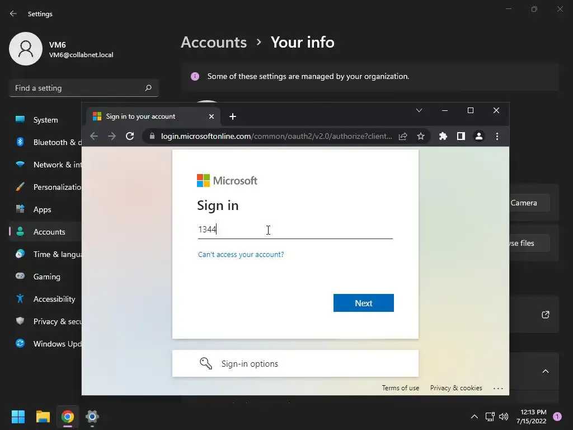
Task: Open Time & language category
Action: click(45, 254)
